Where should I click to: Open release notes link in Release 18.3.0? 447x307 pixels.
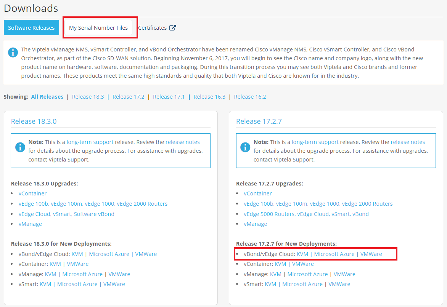[x=182, y=142]
